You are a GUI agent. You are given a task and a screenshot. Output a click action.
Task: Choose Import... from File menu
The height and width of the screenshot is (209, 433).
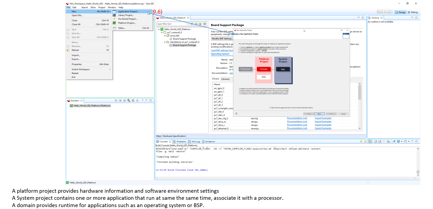point(76,55)
